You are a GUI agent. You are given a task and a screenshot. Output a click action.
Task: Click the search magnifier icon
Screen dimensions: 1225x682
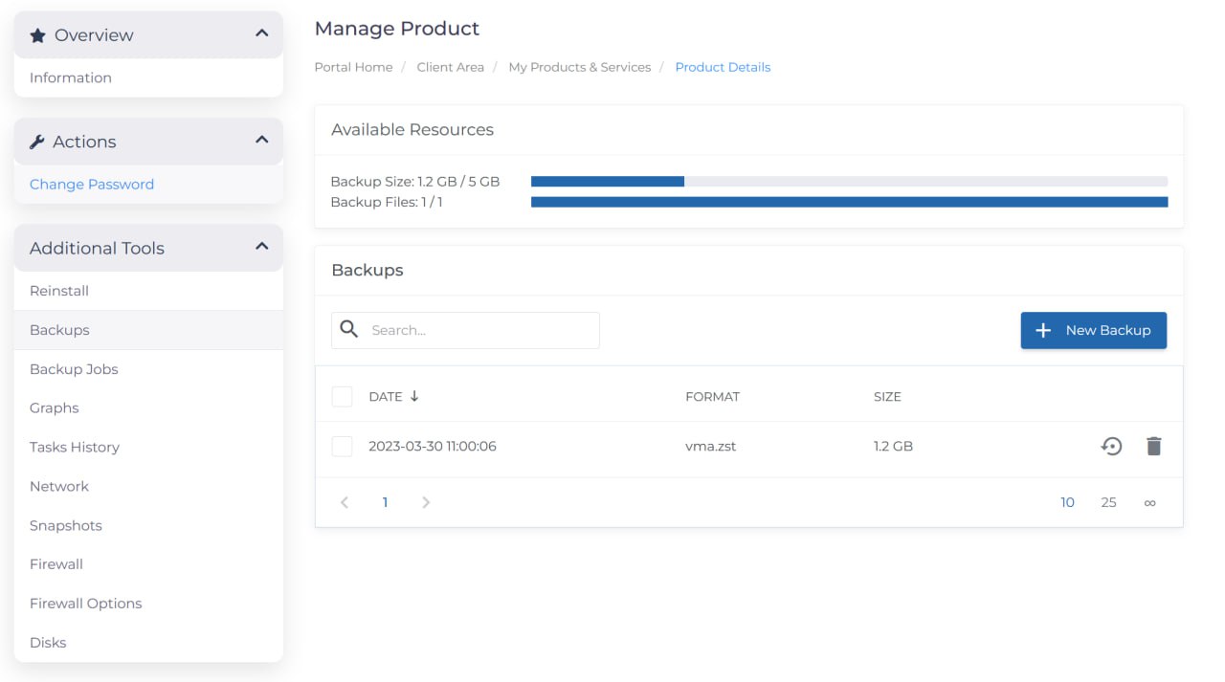point(350,330)
